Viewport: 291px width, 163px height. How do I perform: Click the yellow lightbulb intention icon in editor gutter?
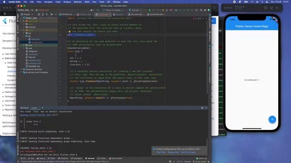pos(70,32)
